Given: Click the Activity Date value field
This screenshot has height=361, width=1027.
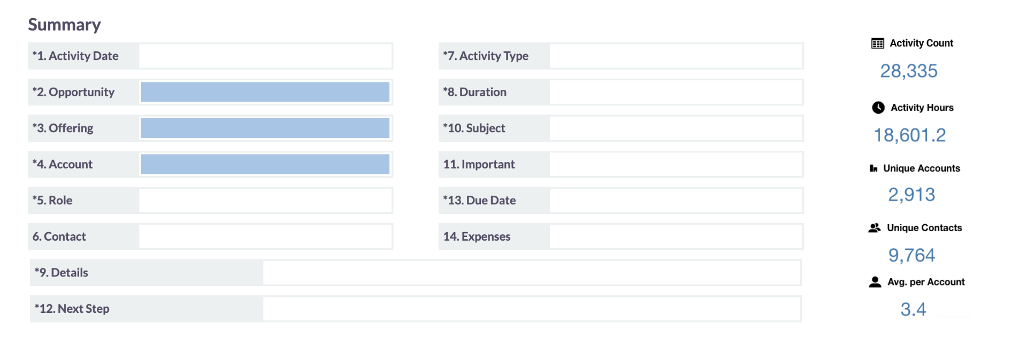Looking at the screenshot, I should click(265, 56).
